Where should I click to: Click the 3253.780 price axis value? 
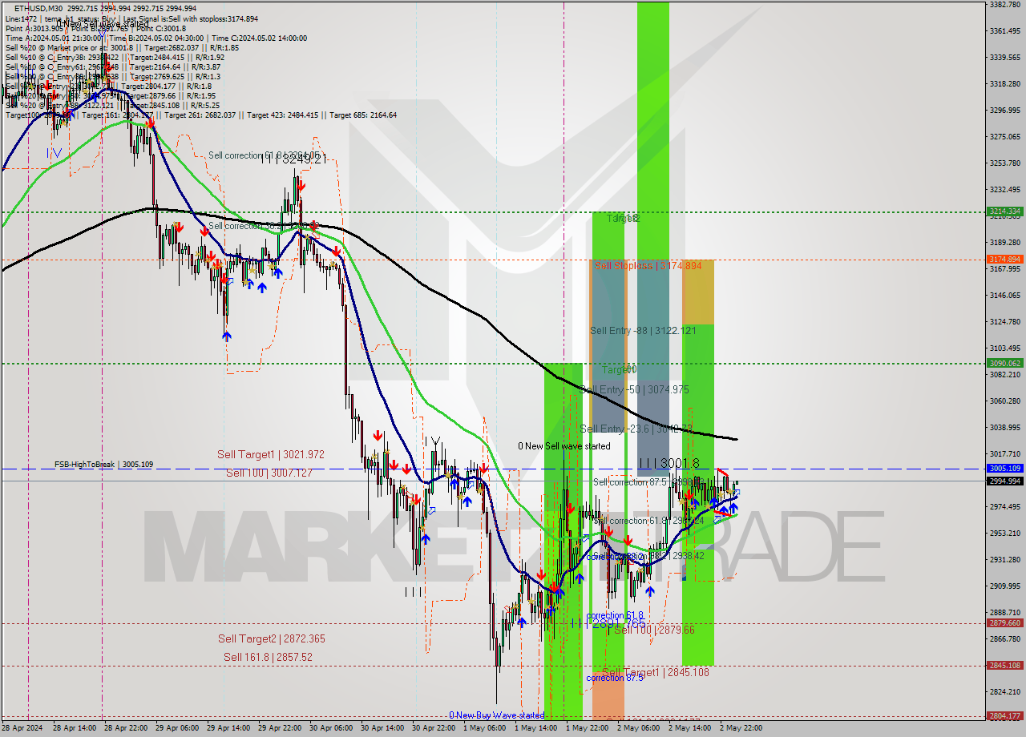1004,163
